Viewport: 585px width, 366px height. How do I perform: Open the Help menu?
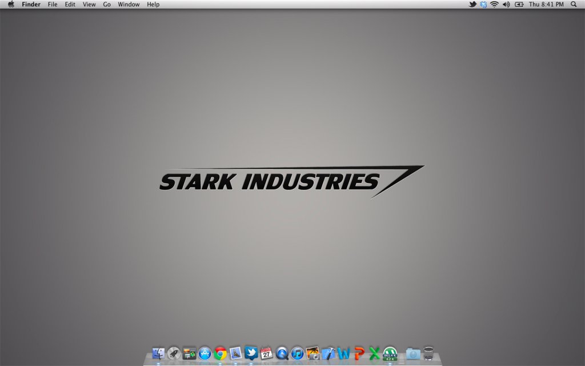coord(153,5)
